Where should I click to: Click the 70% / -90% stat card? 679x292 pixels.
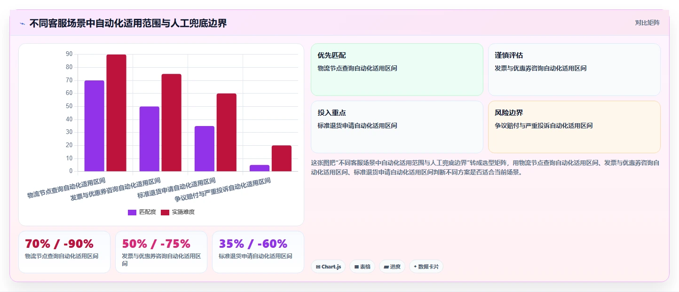(64, 252)
